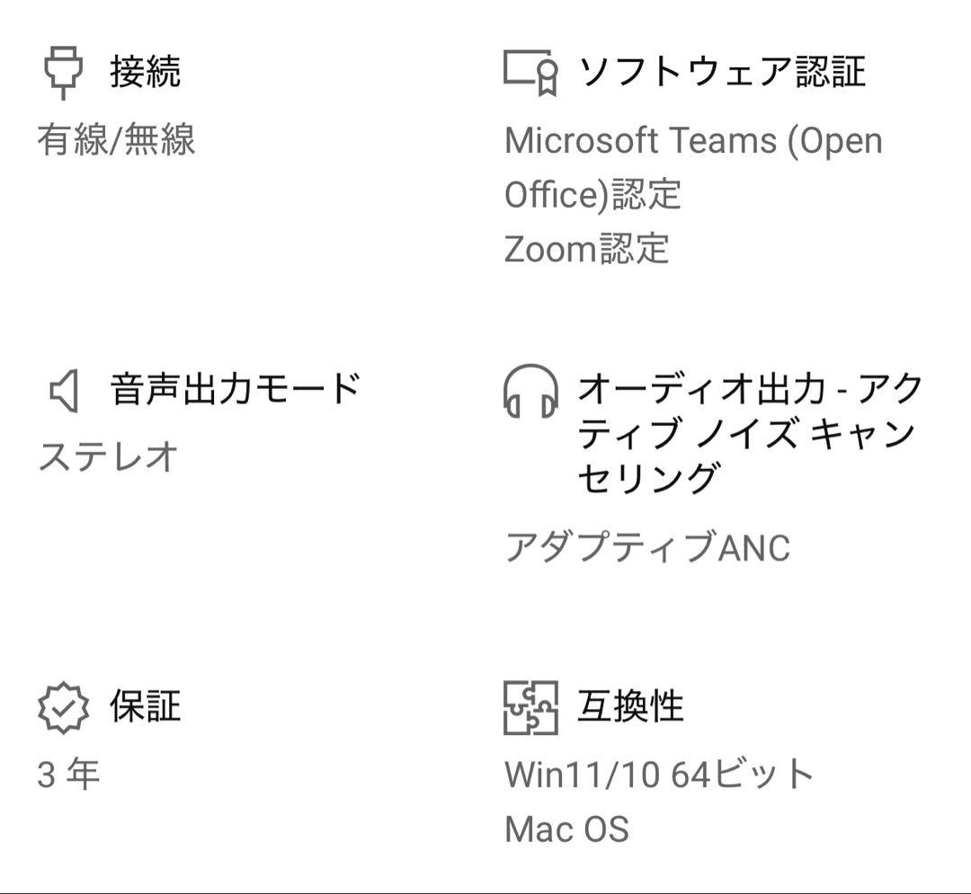This screenshot has width=971, height=894.
Task: Click the speaker icon for audio output mode
Action: point(64,392)
